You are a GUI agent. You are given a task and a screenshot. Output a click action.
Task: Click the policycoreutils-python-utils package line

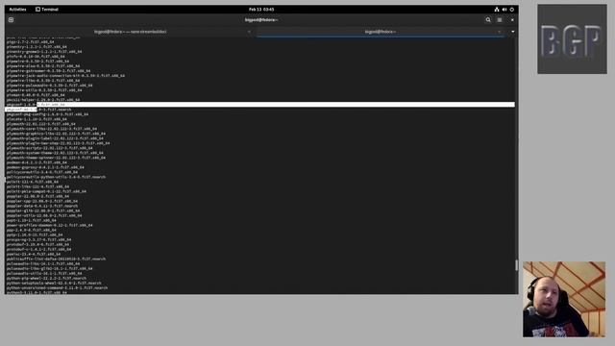(56, 177)
